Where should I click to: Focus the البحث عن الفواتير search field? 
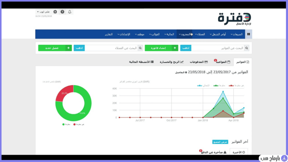[218, 48]
